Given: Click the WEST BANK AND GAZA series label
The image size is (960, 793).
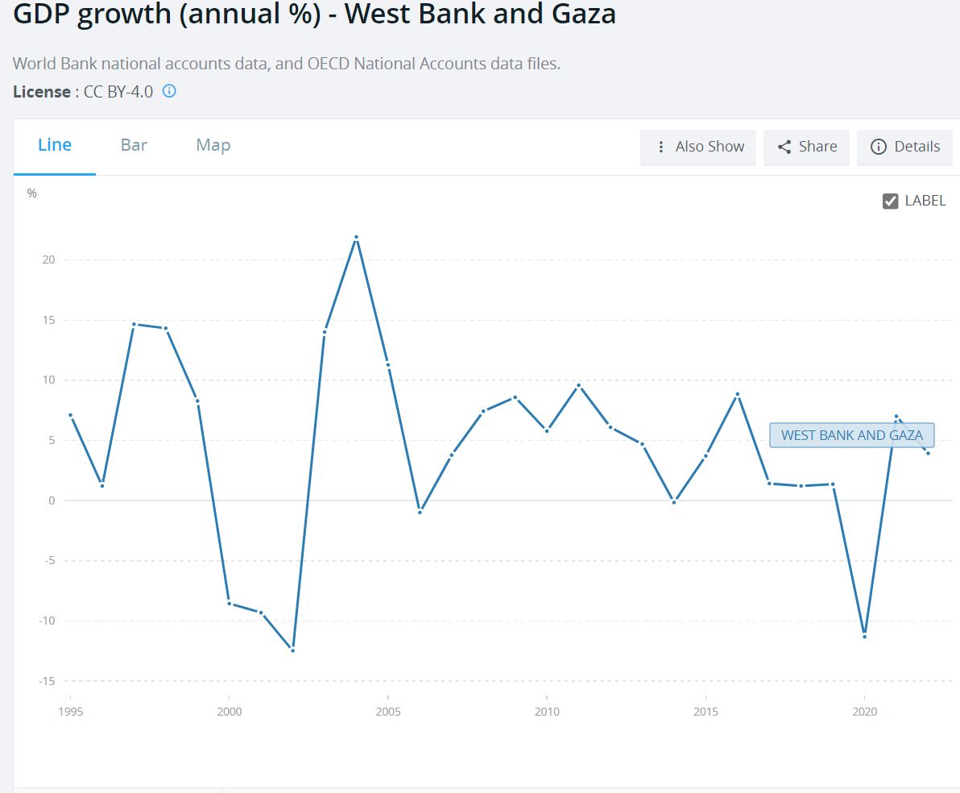Looking at the screenshot, I should 851,435.
